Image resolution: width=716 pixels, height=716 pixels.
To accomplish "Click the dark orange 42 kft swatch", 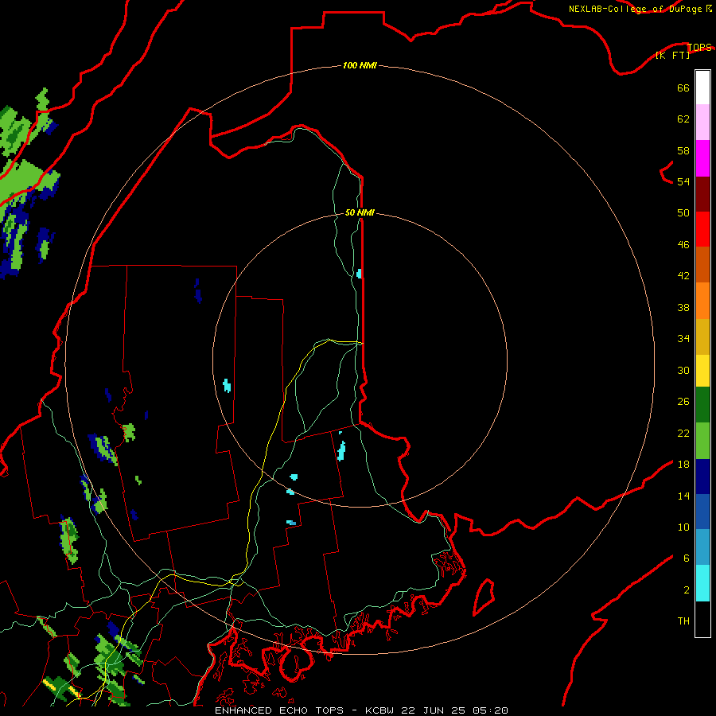I will pyautogui.click(x=702, y=264).
